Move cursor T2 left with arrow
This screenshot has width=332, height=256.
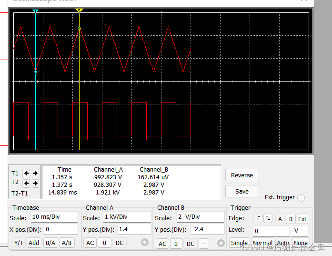tap(26, 183)
